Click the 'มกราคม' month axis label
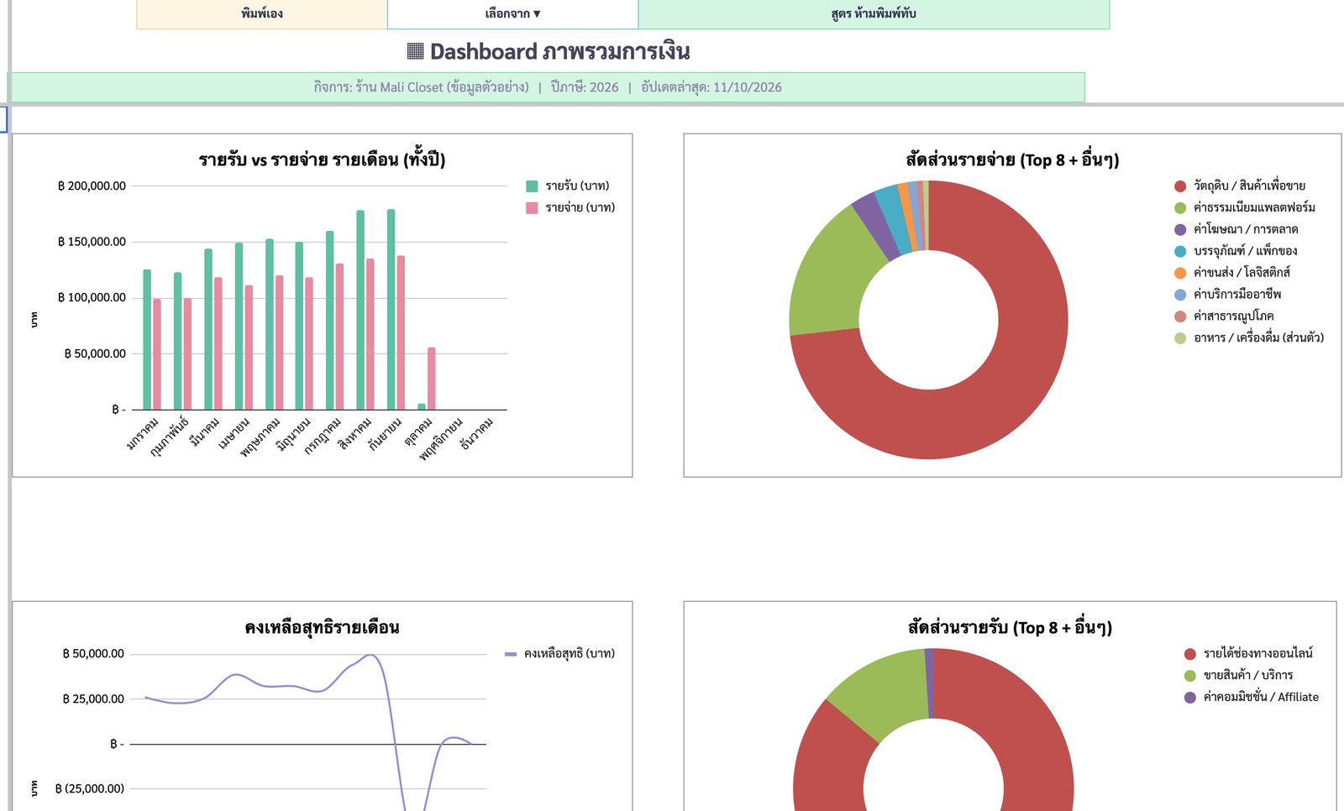Image resolution: width=1344 pixels, height=811 pixels. pyautogui.click(x=142, y=434)
